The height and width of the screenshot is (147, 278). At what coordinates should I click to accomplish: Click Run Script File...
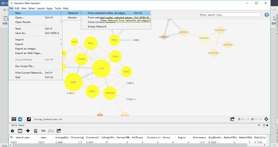pos(36,66)
